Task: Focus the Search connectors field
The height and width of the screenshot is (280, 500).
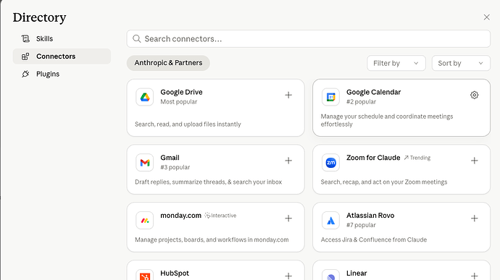Action: pos(309,39)
